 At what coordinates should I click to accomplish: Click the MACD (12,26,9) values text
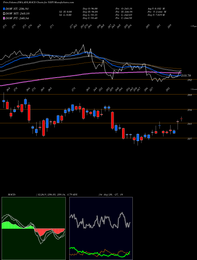point(54,195)
